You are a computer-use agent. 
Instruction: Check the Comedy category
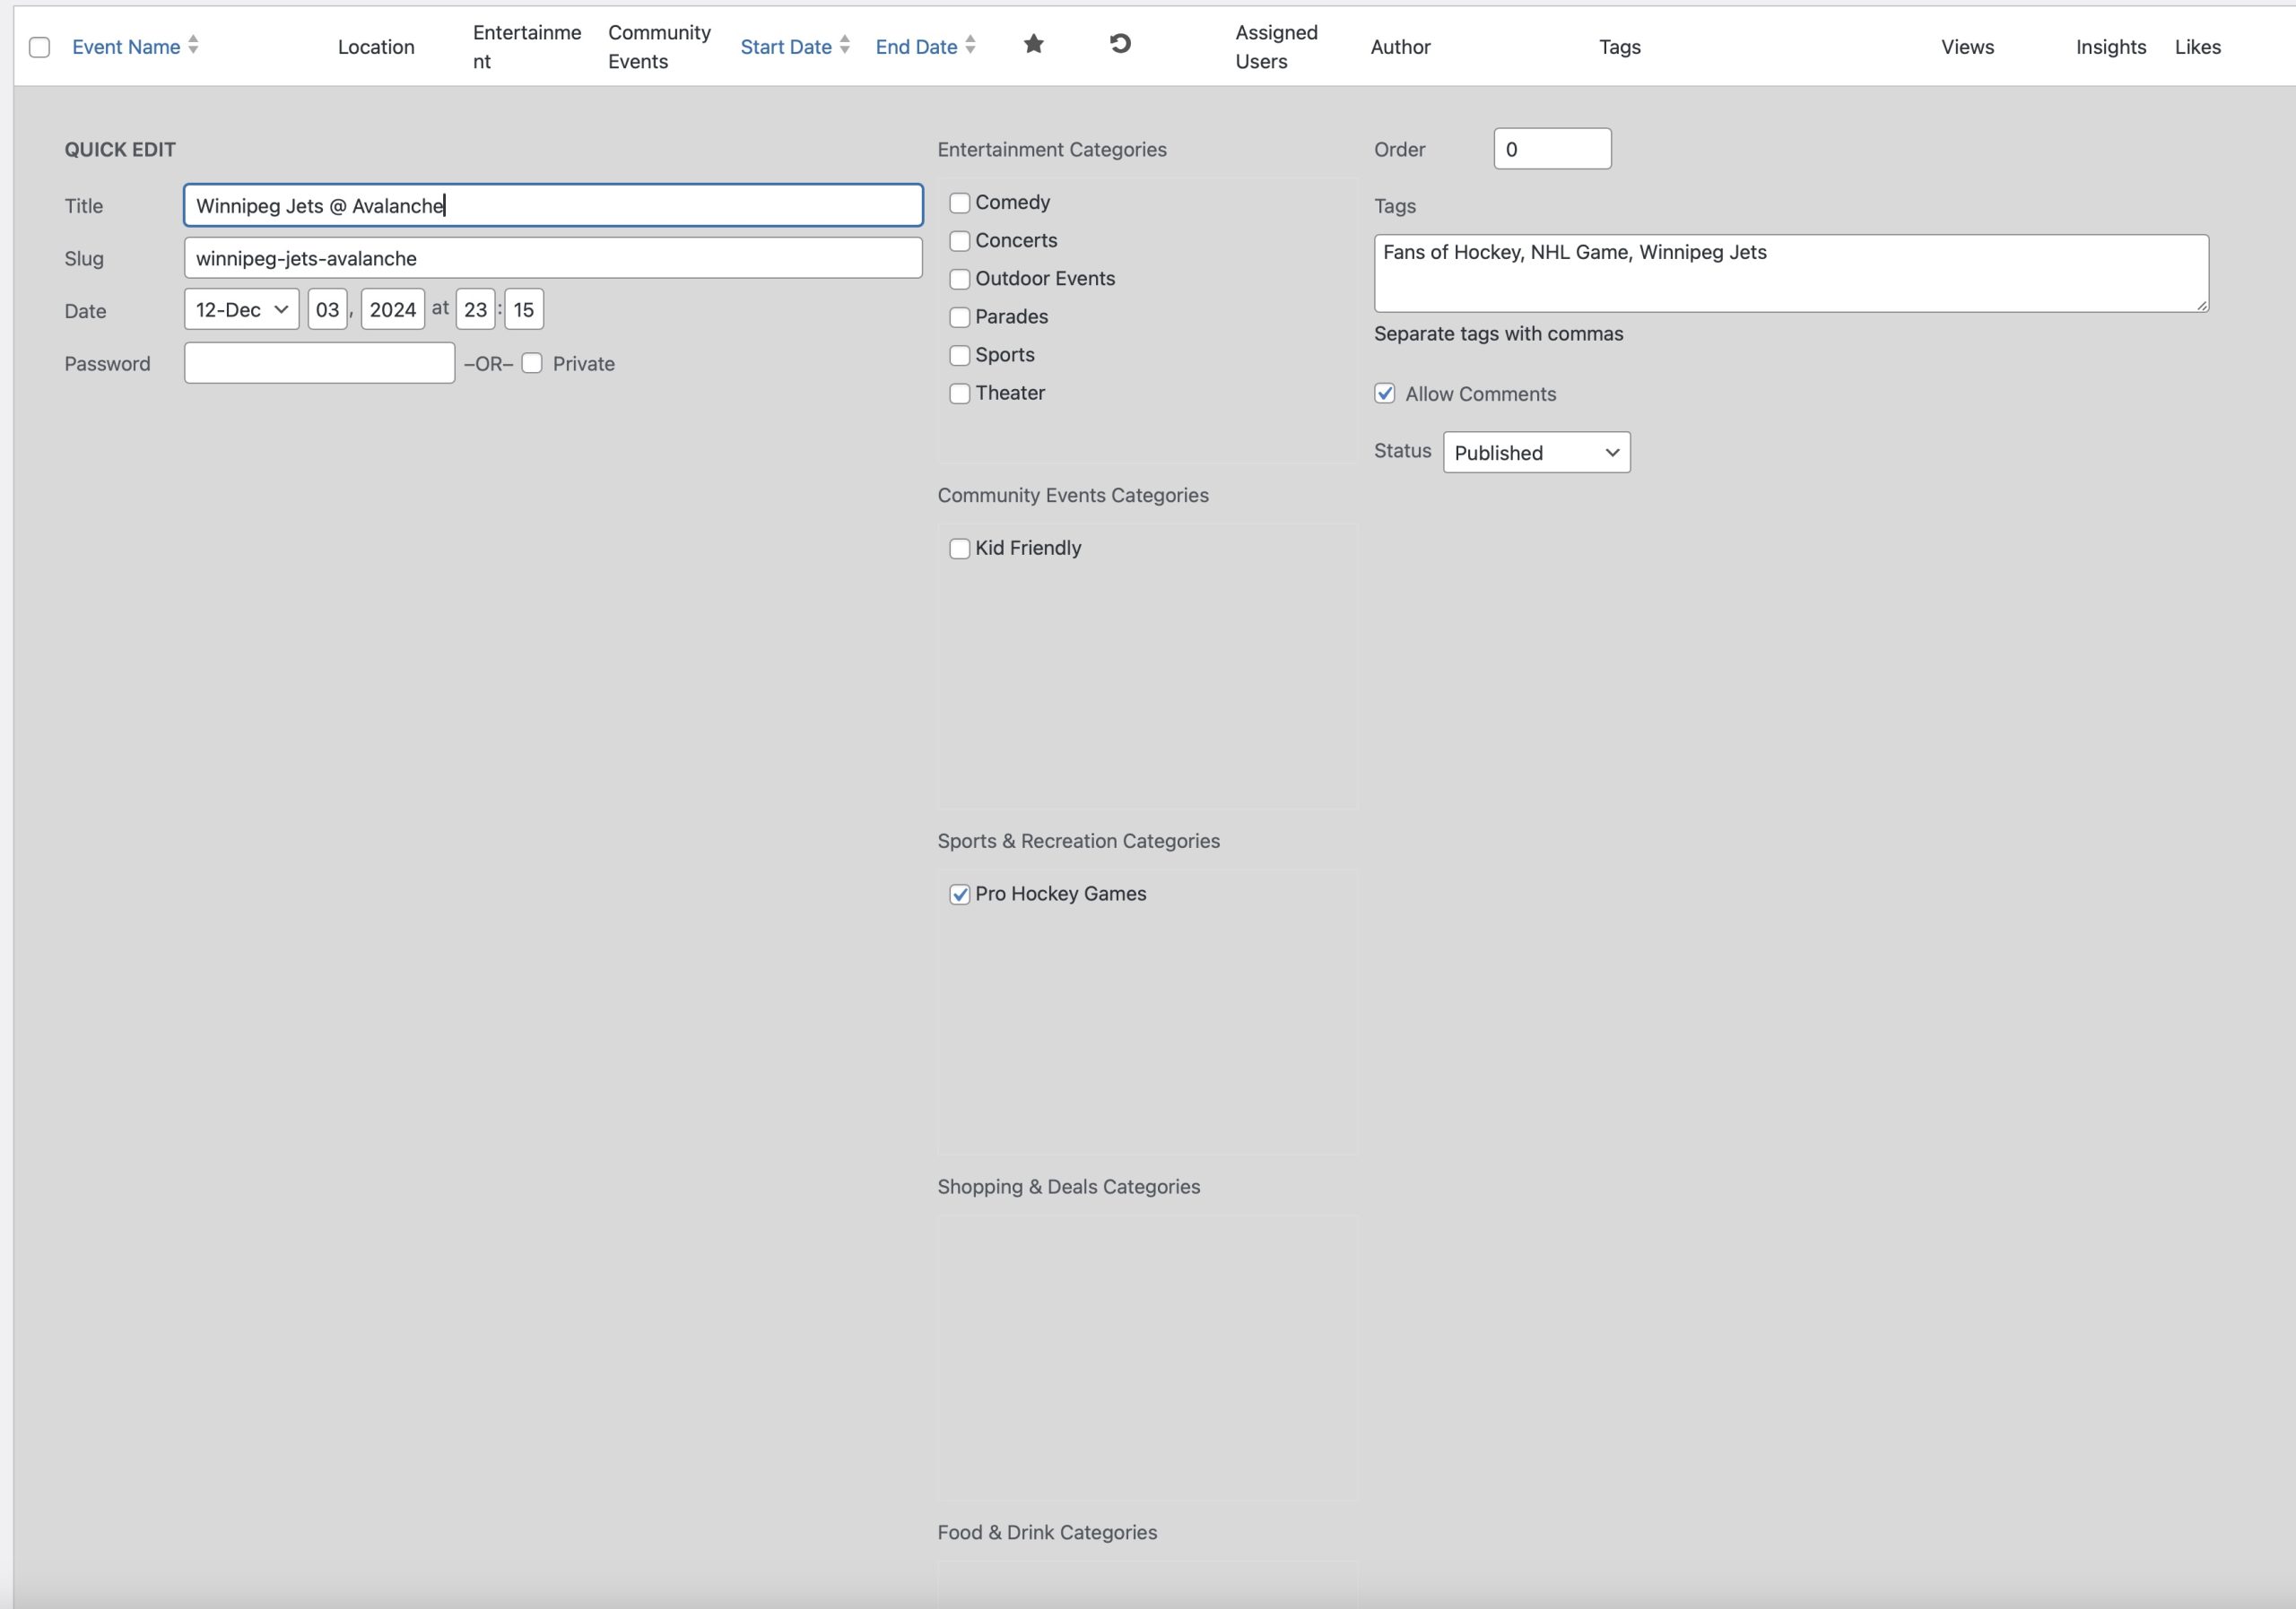[x=960, y=203]
